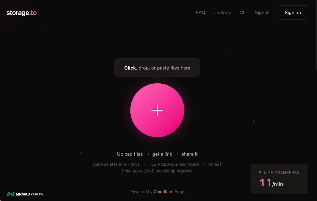Click the pink upload circle button
317x201 pixels.
tap(157, 110)
